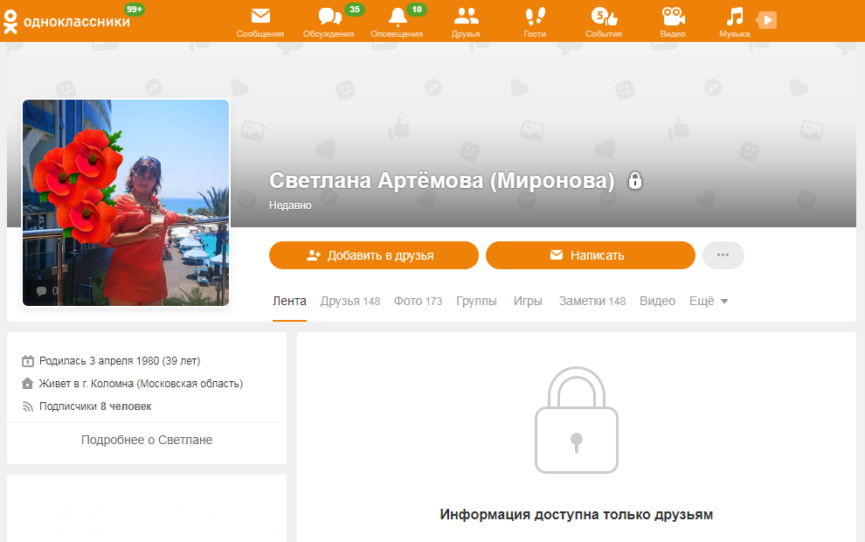Open Обсуждения chat bubbles icon
The width and height of the screenshot is (865, 542).
click(329, 17)
